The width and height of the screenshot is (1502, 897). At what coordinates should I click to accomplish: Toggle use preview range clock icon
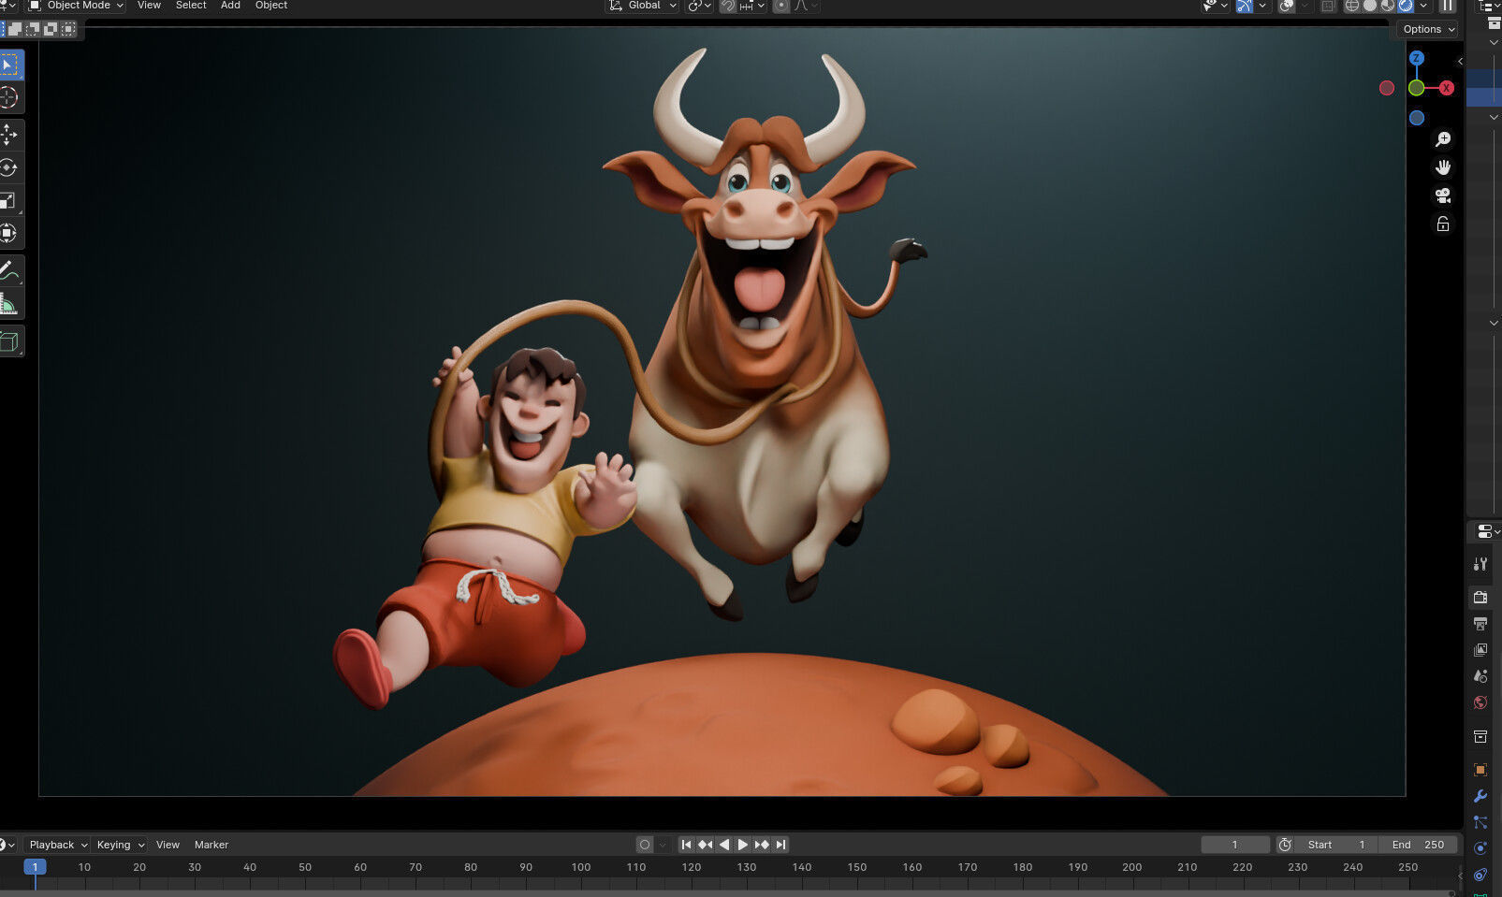1286,845
